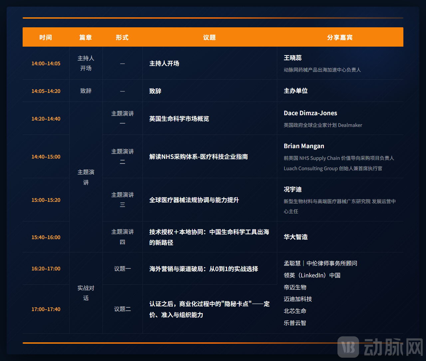Click the speaker name Dace Dimza-Jones
This screenshot has width=426, height=361.
point(311,113)
